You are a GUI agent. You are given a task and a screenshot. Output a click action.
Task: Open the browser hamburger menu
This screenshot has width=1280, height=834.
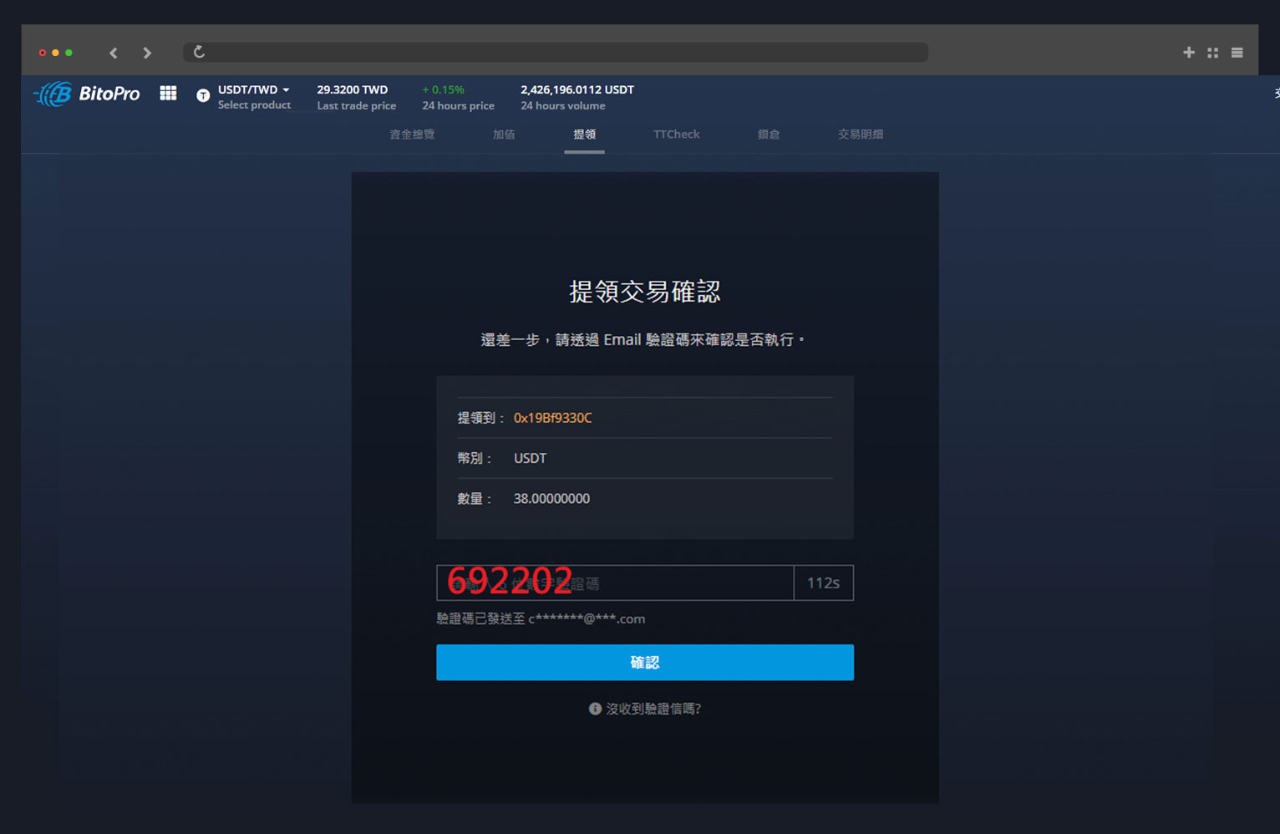(x=1237, y=53)
